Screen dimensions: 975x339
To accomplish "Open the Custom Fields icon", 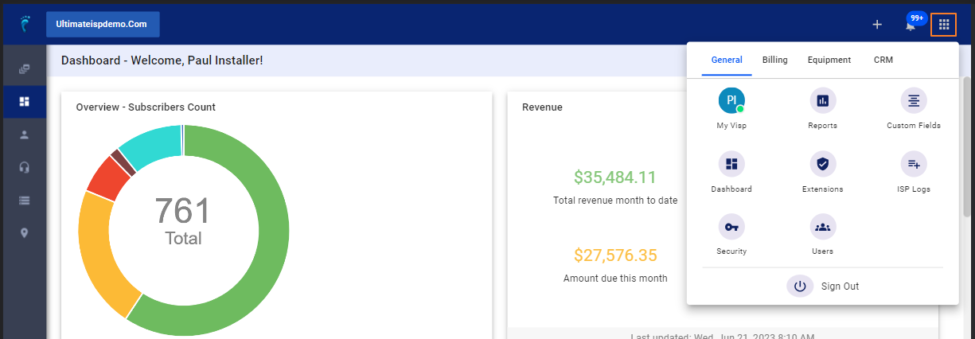I will [x=914, y=100].
